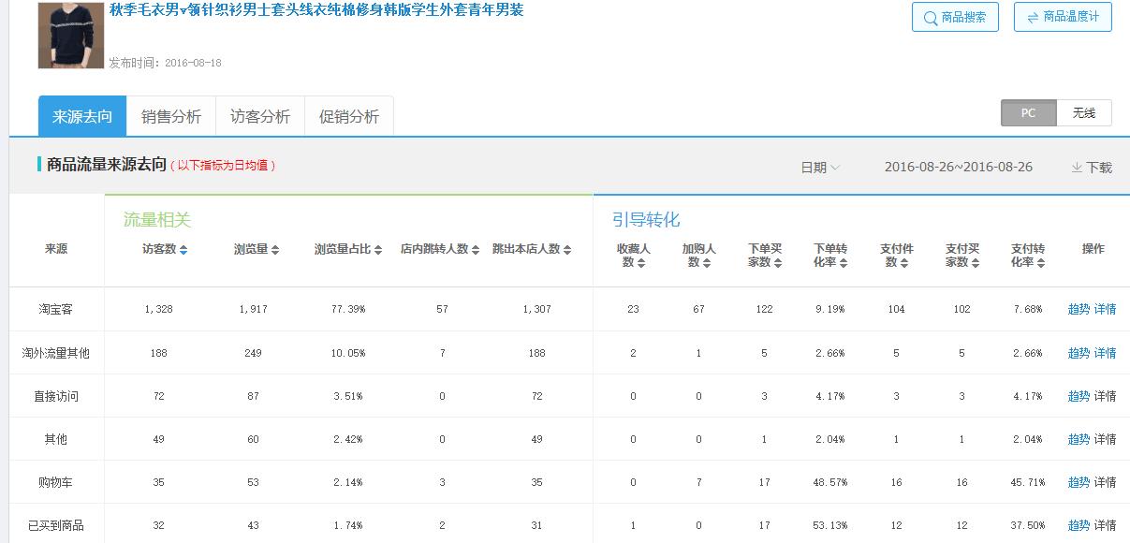Click the 下载 download icon
Viewport: 1130px width, 543px height.
coord(1077,166)
